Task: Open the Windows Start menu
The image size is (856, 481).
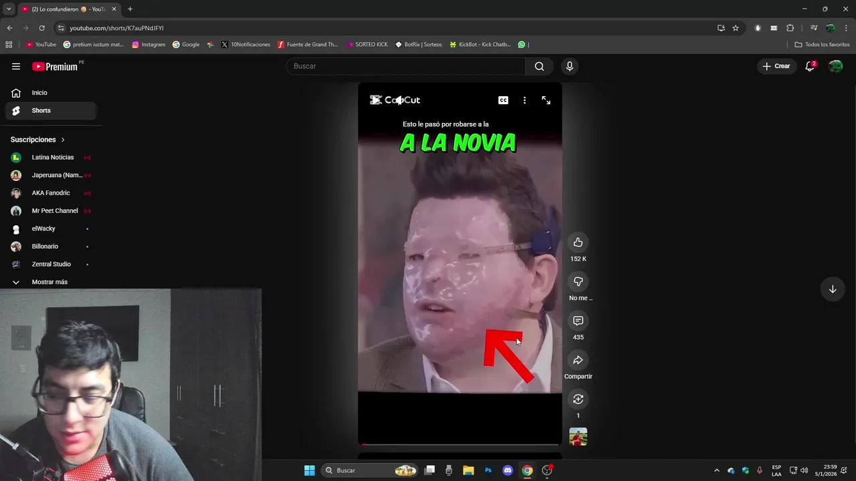Action: click(x=310, y=470)
